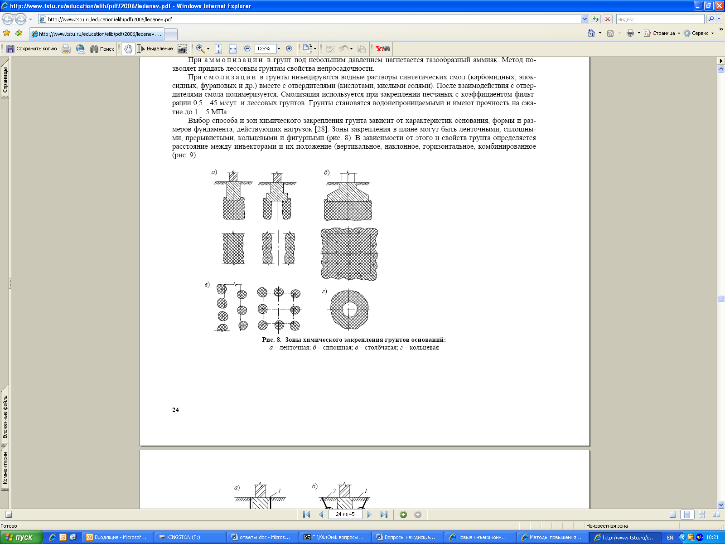Switch to the KINGSTON (F:) taskbar window
Image resolution: width=725 pixels, height=544 pixels.
point(190,537)
